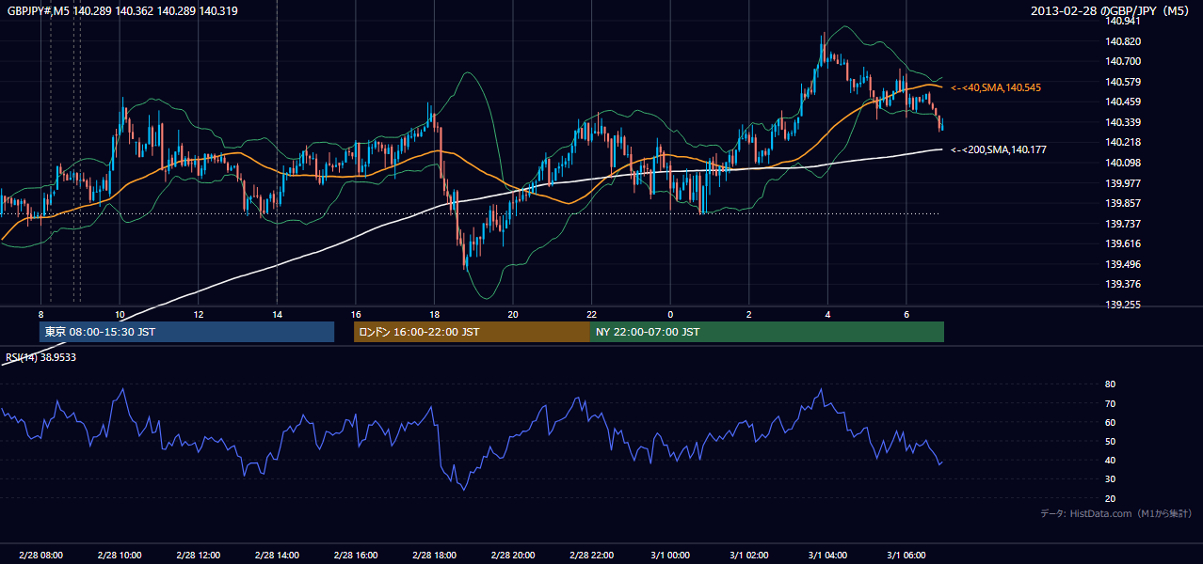This screenshot has width=1203, height=564.
Task: Click price axis value 140.579
Action: point(1123,82)
